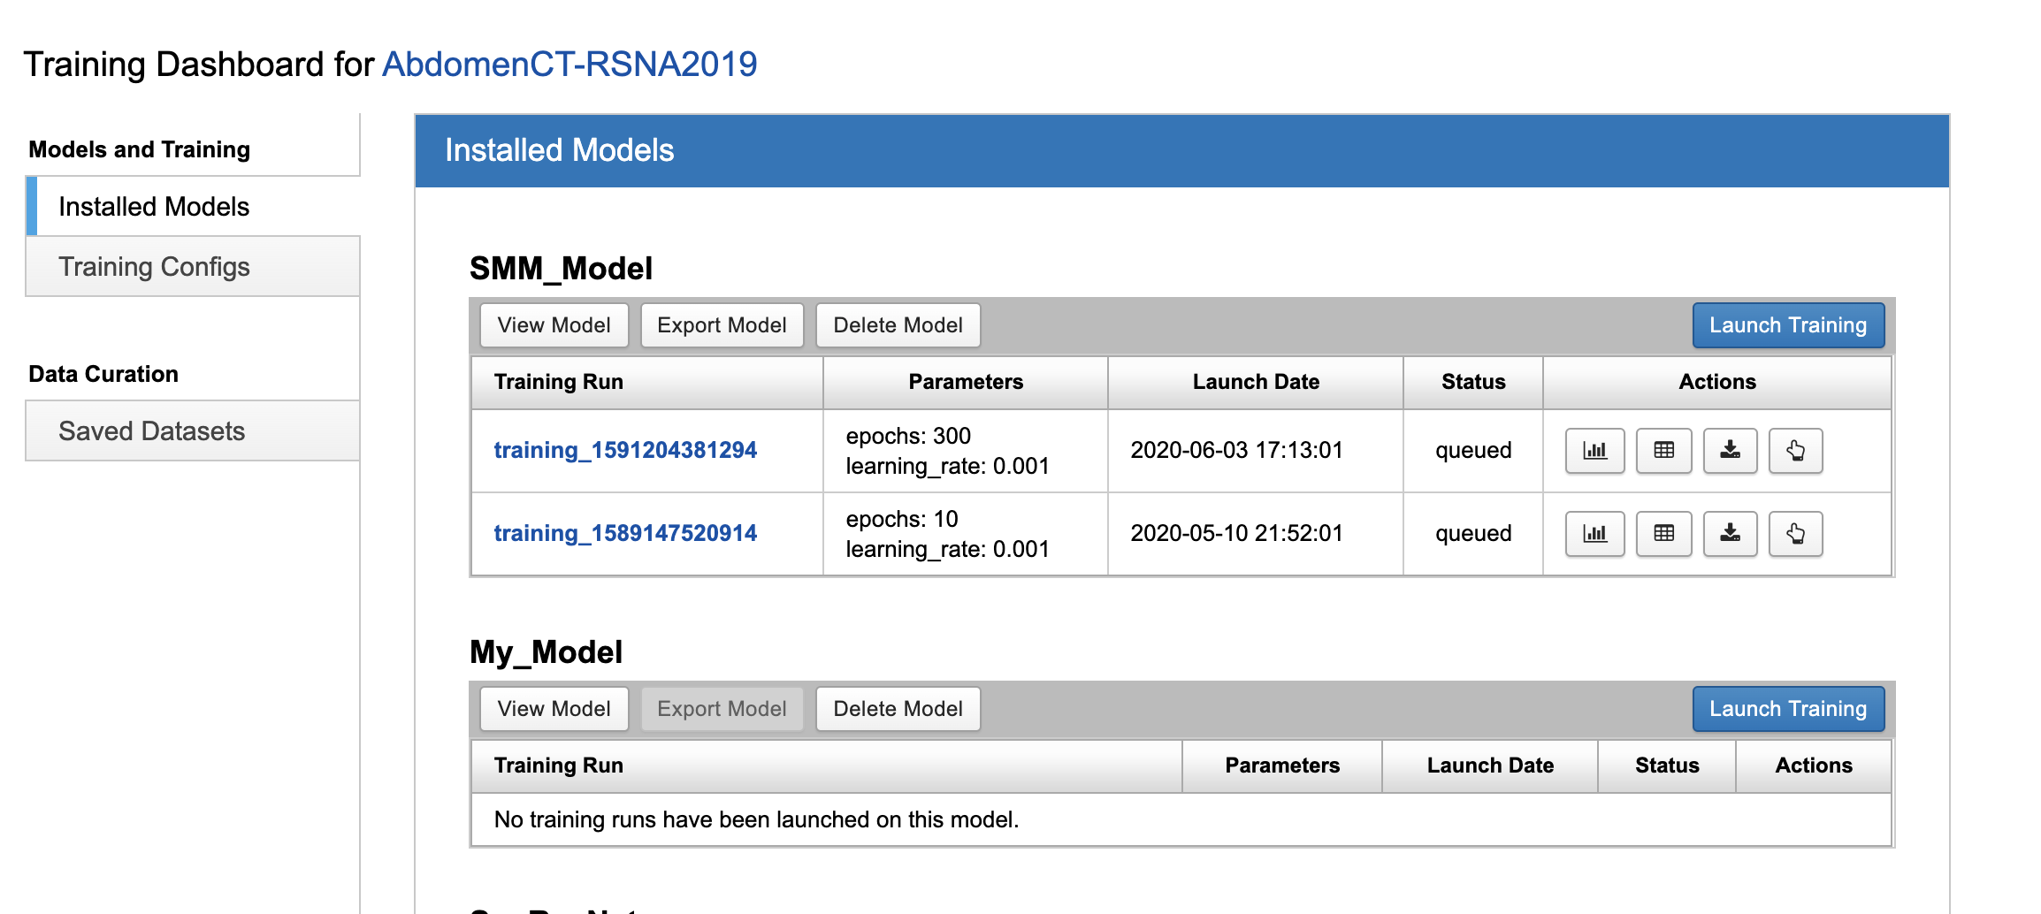Click View Model for My_Model
The height and width of the screenshot is (914, 2041).
(x=554, y=709)
